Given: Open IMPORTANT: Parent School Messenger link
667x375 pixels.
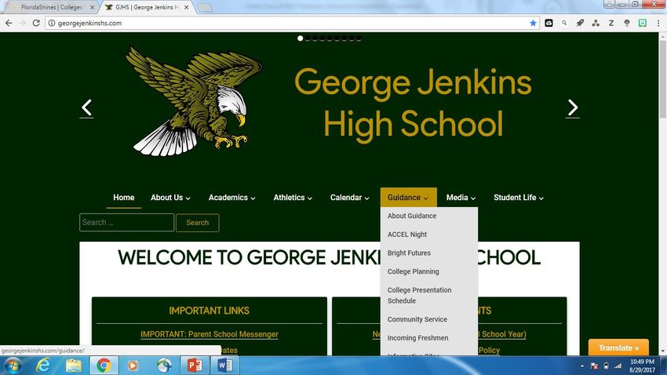Looking at the screenshot, I should pos(210,334).
